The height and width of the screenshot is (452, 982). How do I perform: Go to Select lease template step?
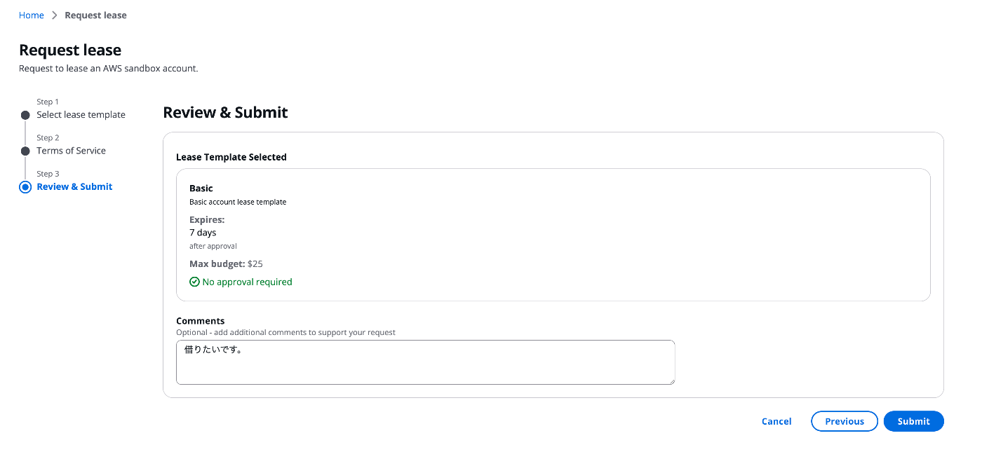(81, 115)
